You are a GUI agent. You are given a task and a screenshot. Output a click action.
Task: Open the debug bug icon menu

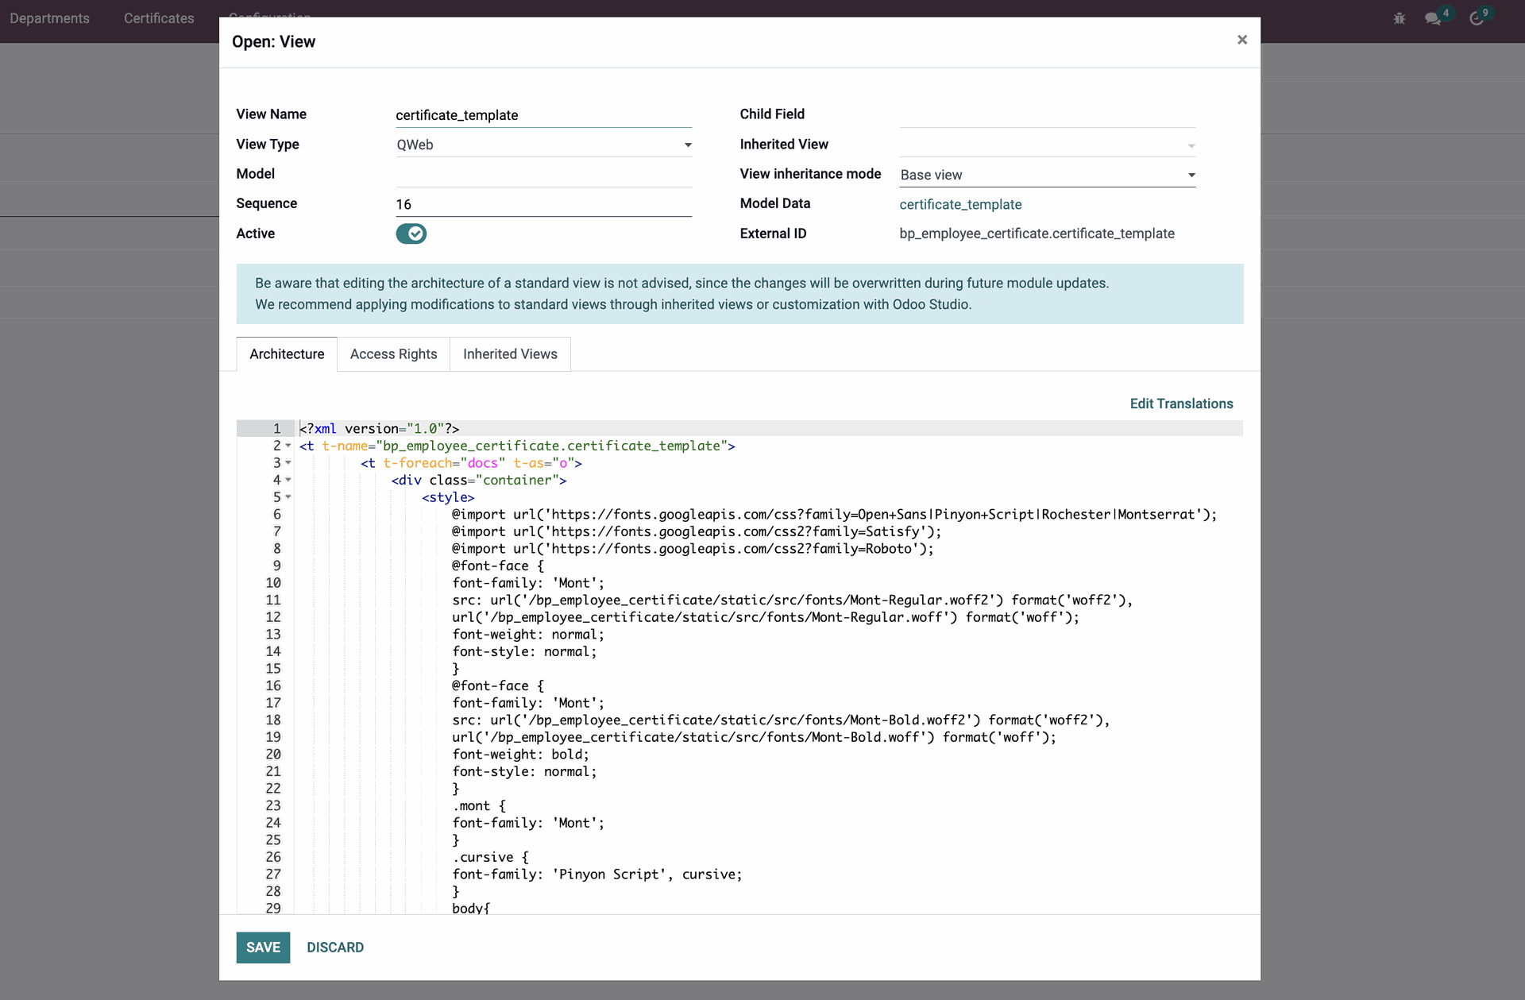(1399, 18)
